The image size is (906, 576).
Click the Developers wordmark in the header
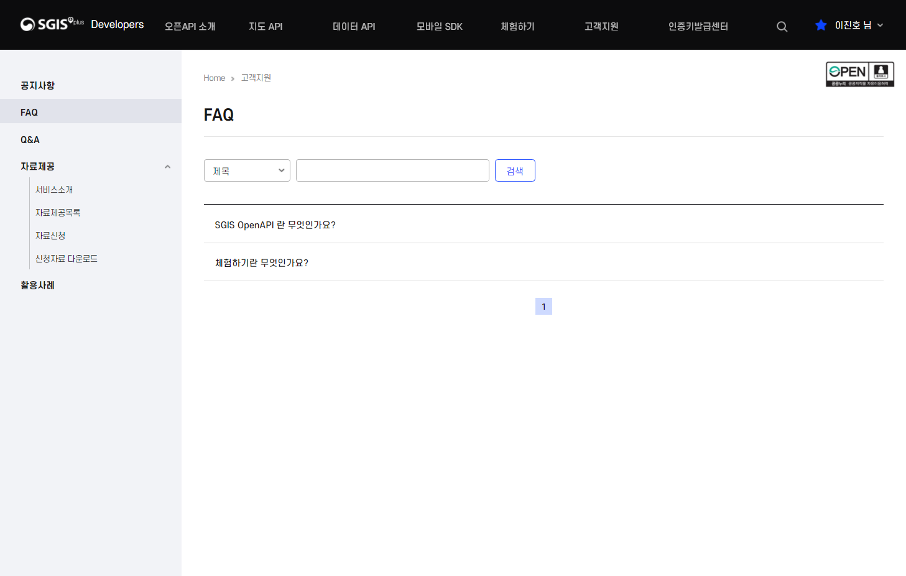(x=117, y=24)
